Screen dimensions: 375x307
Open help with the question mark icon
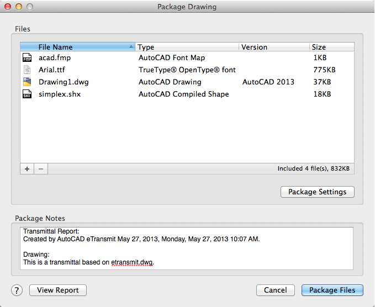(x=17, y=290)
